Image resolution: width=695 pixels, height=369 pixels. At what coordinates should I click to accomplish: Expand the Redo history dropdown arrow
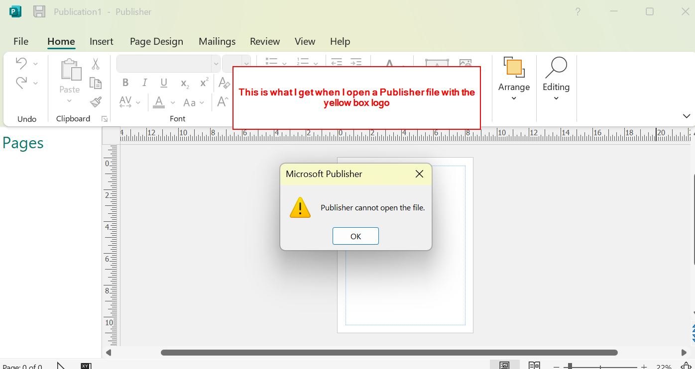tap(35, 83)
